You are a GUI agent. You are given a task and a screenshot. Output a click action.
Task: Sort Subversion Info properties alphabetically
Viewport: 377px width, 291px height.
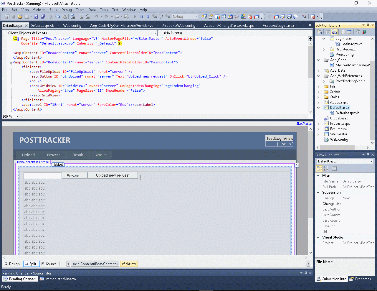click(x=326, y=169)
